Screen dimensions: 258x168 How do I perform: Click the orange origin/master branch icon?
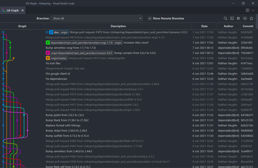click(48, 58)
